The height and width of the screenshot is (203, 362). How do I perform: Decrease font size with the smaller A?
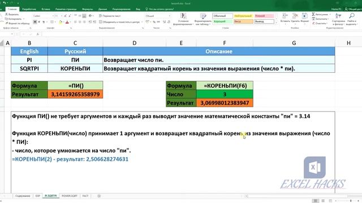click(70, 16)
